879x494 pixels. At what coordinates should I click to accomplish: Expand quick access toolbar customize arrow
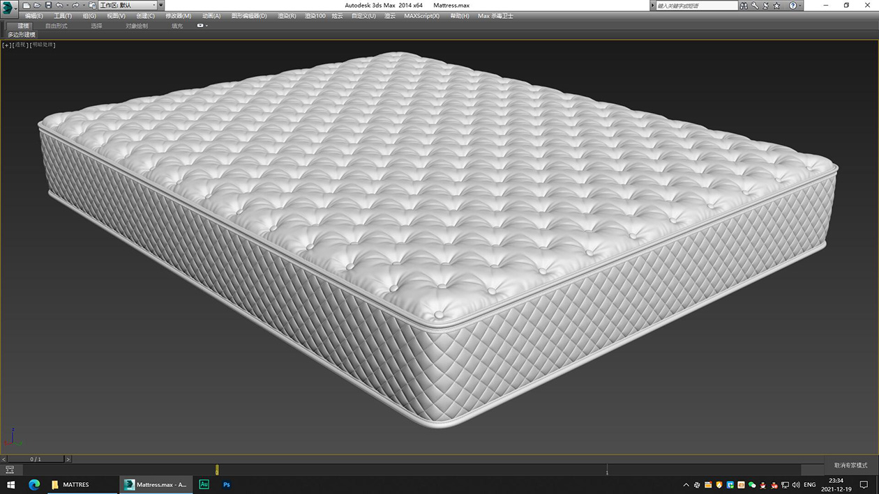click(x=161, y=6)
